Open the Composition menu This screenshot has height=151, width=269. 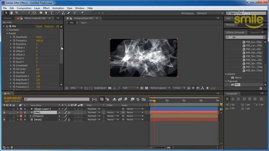(x=24, y=8)
